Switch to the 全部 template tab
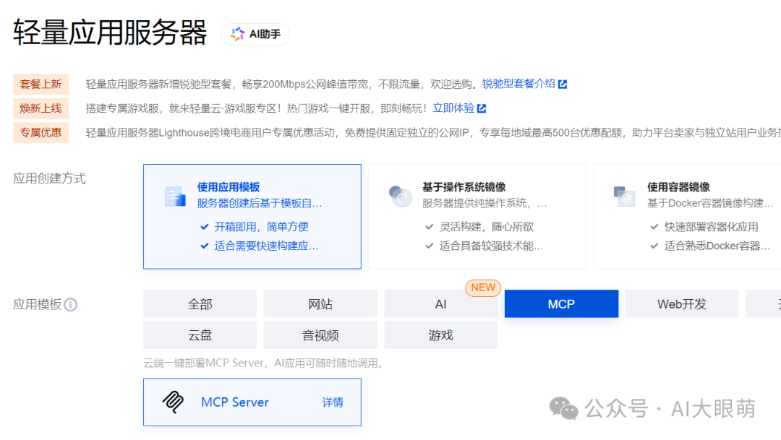This screenshot has width=781, height=440. coord(200,304)
